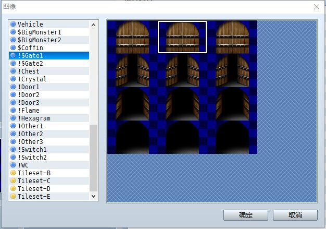This screenshot has width=326, height=229.
Task: Choose Tileset-C from the list
Action: point(49,181)
